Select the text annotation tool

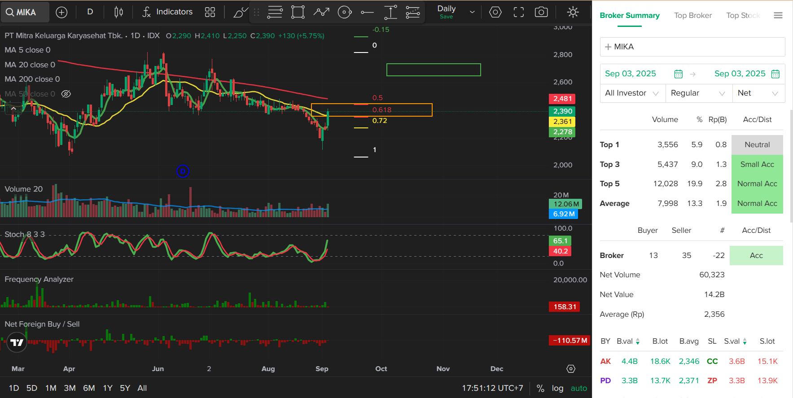(x=390, y=12)
